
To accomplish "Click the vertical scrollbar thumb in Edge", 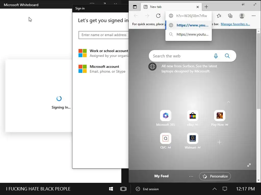I will coord(258,71).
